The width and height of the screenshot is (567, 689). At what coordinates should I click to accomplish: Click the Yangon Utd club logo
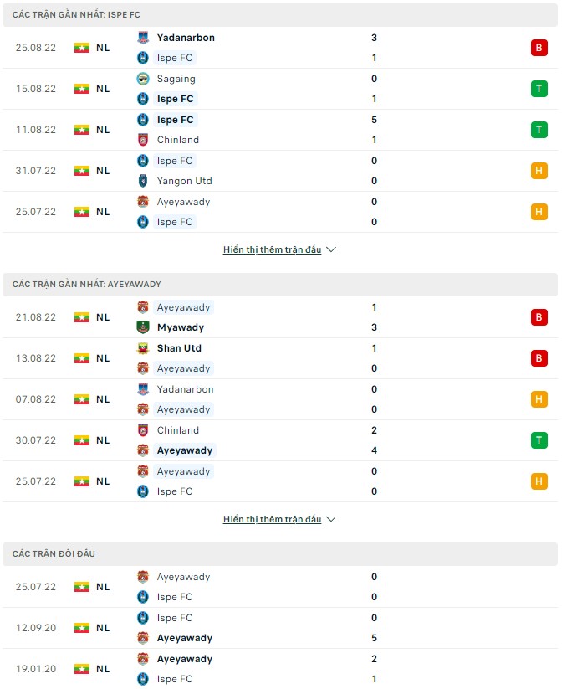point(144,181)
